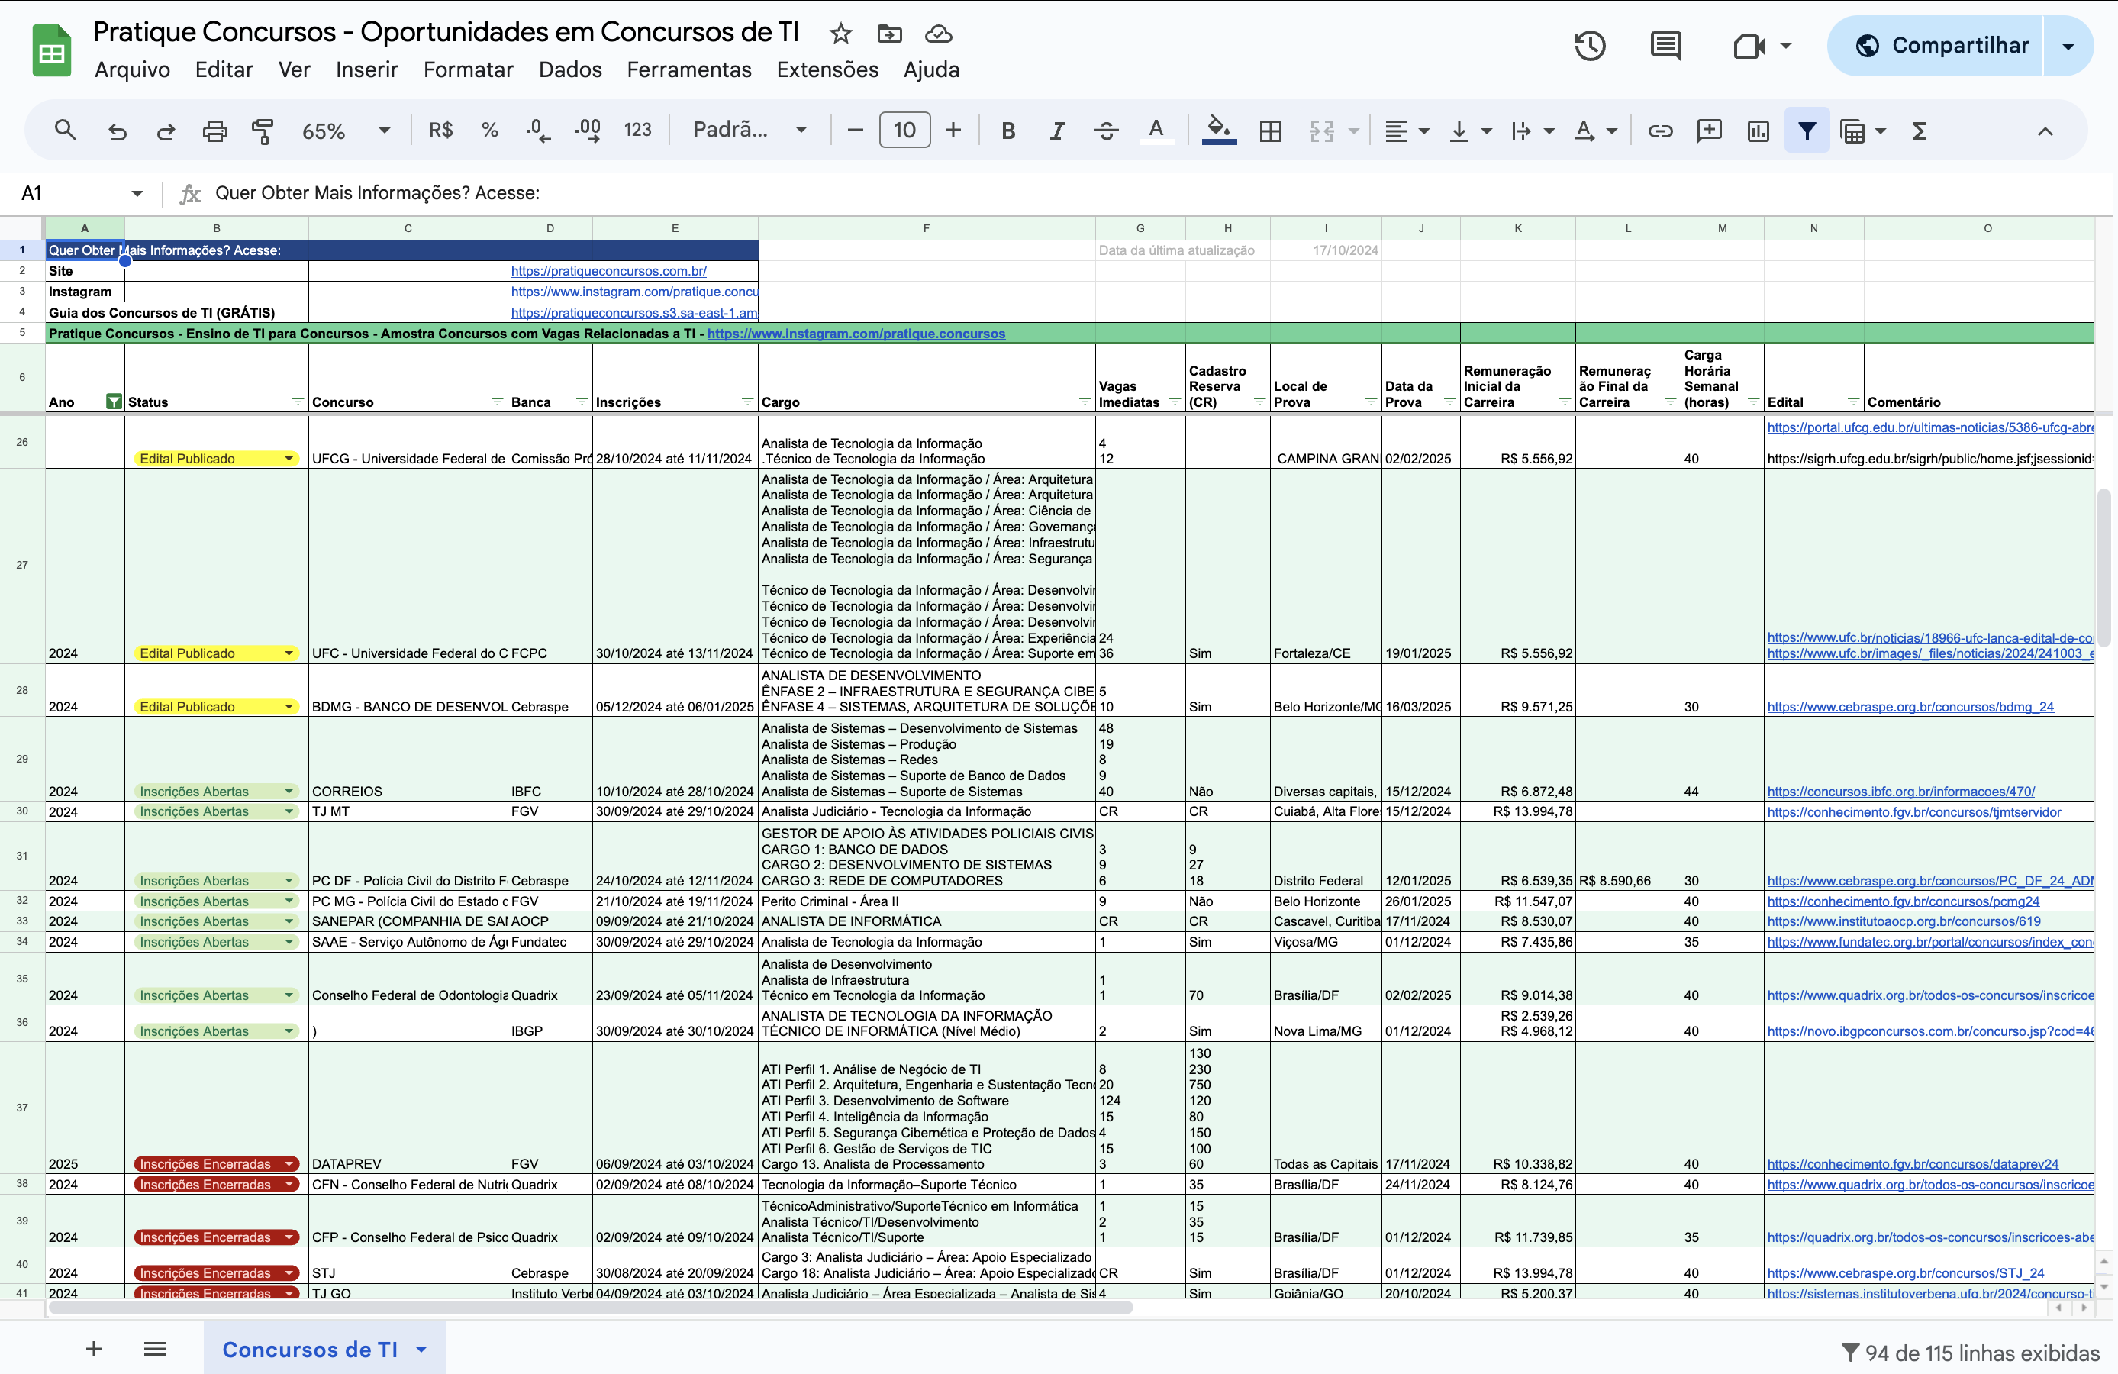Screen dimensions: 2118x1374
Task: Open the Formatar menu
Action: coord(468,69)
